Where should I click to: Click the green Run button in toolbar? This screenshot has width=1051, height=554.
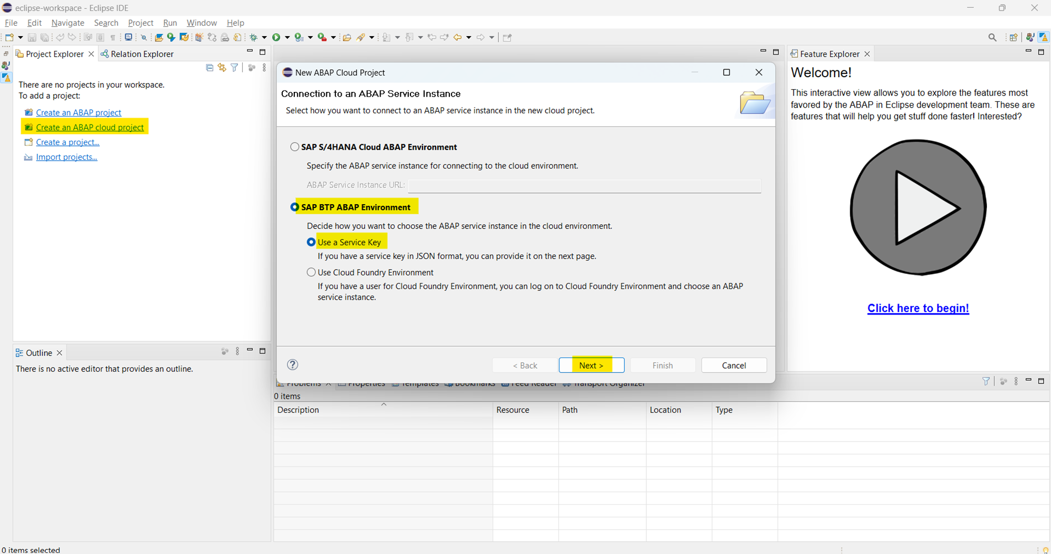point(276,37)
